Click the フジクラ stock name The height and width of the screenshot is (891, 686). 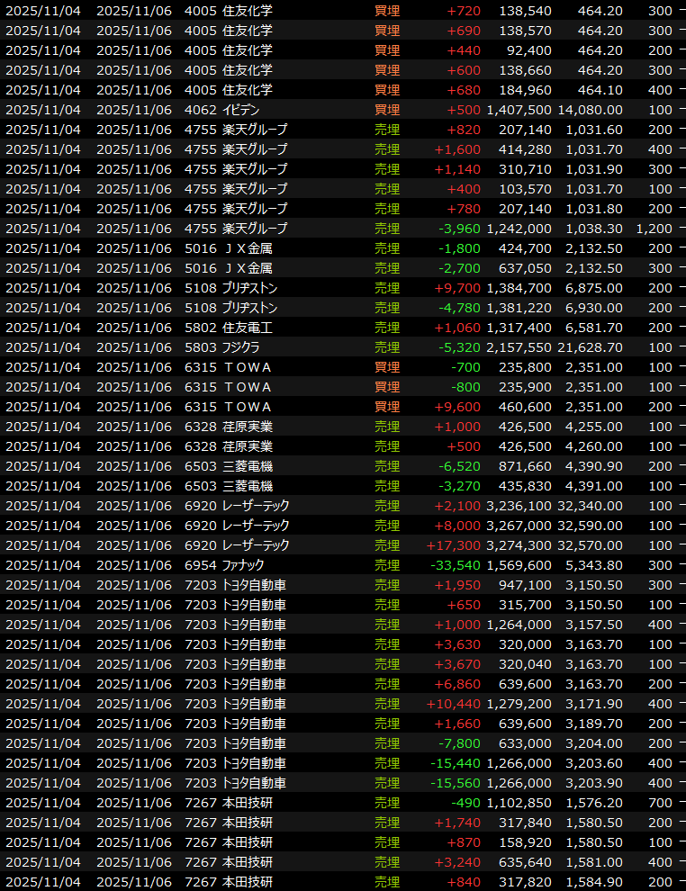(x=248, y=347)
